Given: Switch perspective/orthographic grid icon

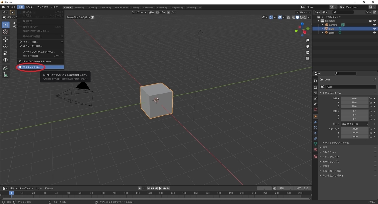Looking at the screenshot, I should pos(308,58).
